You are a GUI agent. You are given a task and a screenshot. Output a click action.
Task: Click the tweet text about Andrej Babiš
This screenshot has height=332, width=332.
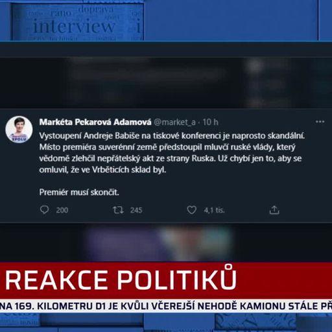(x=172, y=153)
